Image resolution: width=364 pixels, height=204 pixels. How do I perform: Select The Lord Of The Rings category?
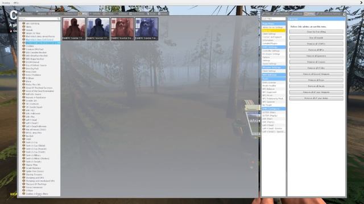click(36, 184)
